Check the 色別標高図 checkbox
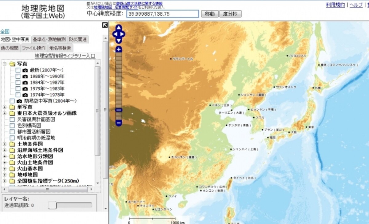 pyautogui.click(x=12, y=126)
